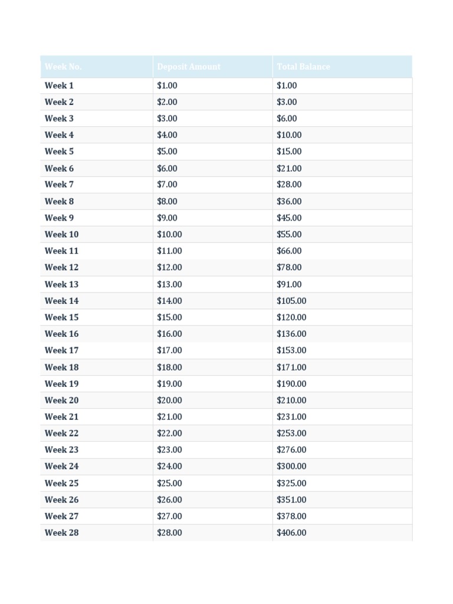
Task: Click the deposit amount cell "$12.00"
Action: 169,267
